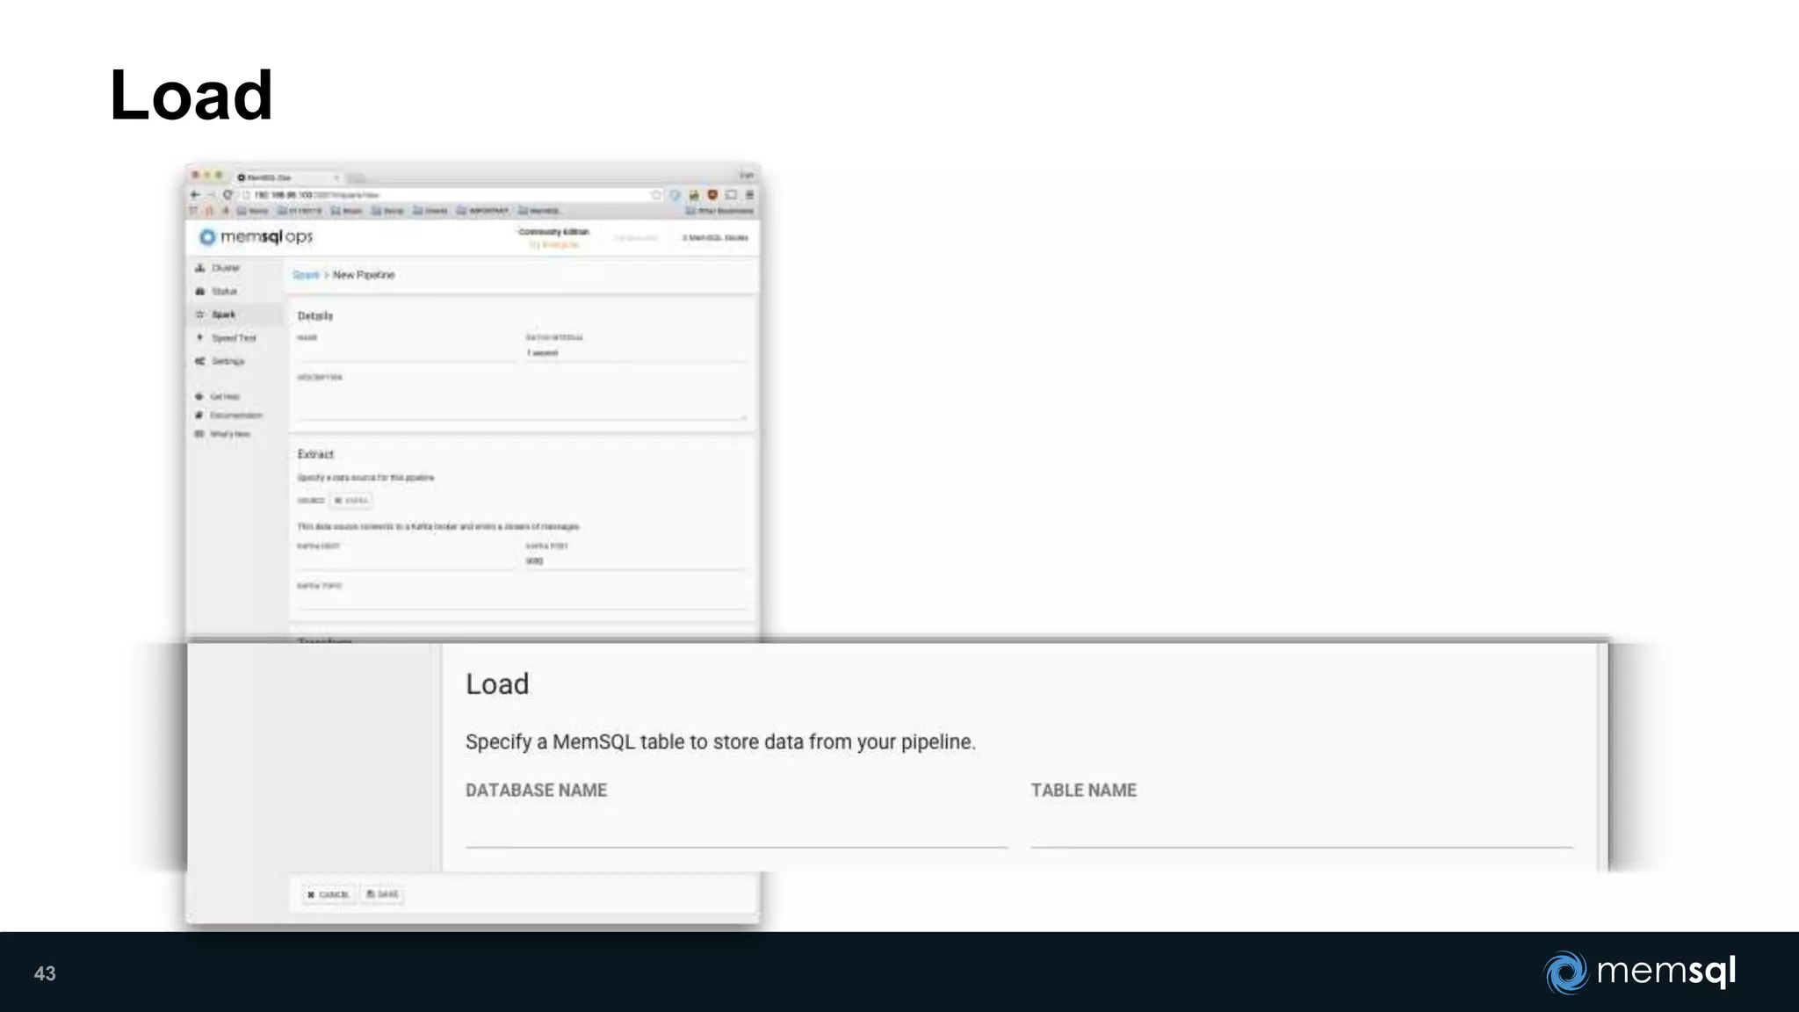The height and width of the screenshot is (1012, 1799).
Task: Click the memsql ops logo
Action: point(256,237)
